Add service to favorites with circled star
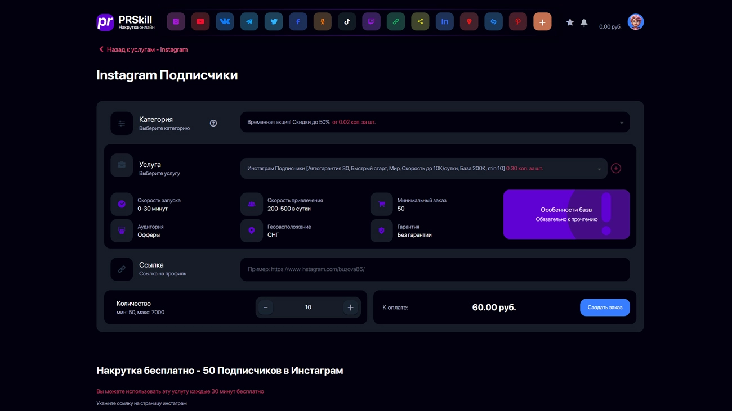The width and height of the screenshot is (732, 411). pos(616,169)
